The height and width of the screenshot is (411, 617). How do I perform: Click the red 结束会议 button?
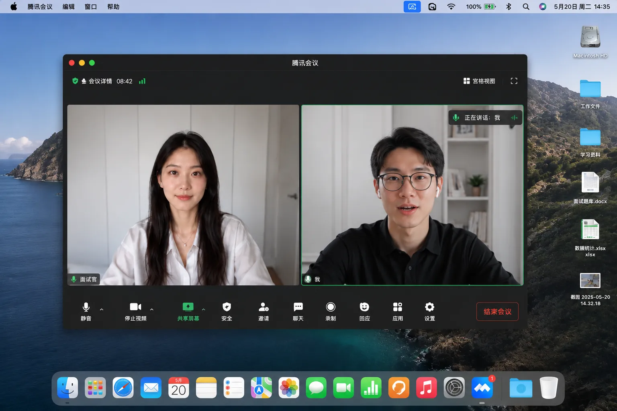(x=497, y=311)
